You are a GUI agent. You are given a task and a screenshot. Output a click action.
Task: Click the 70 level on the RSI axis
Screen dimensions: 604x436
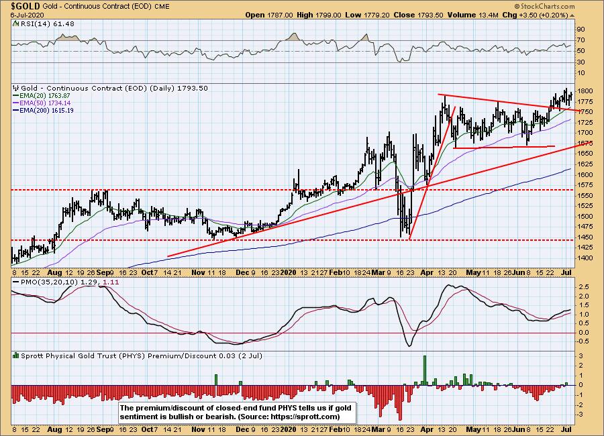(581, 40)
